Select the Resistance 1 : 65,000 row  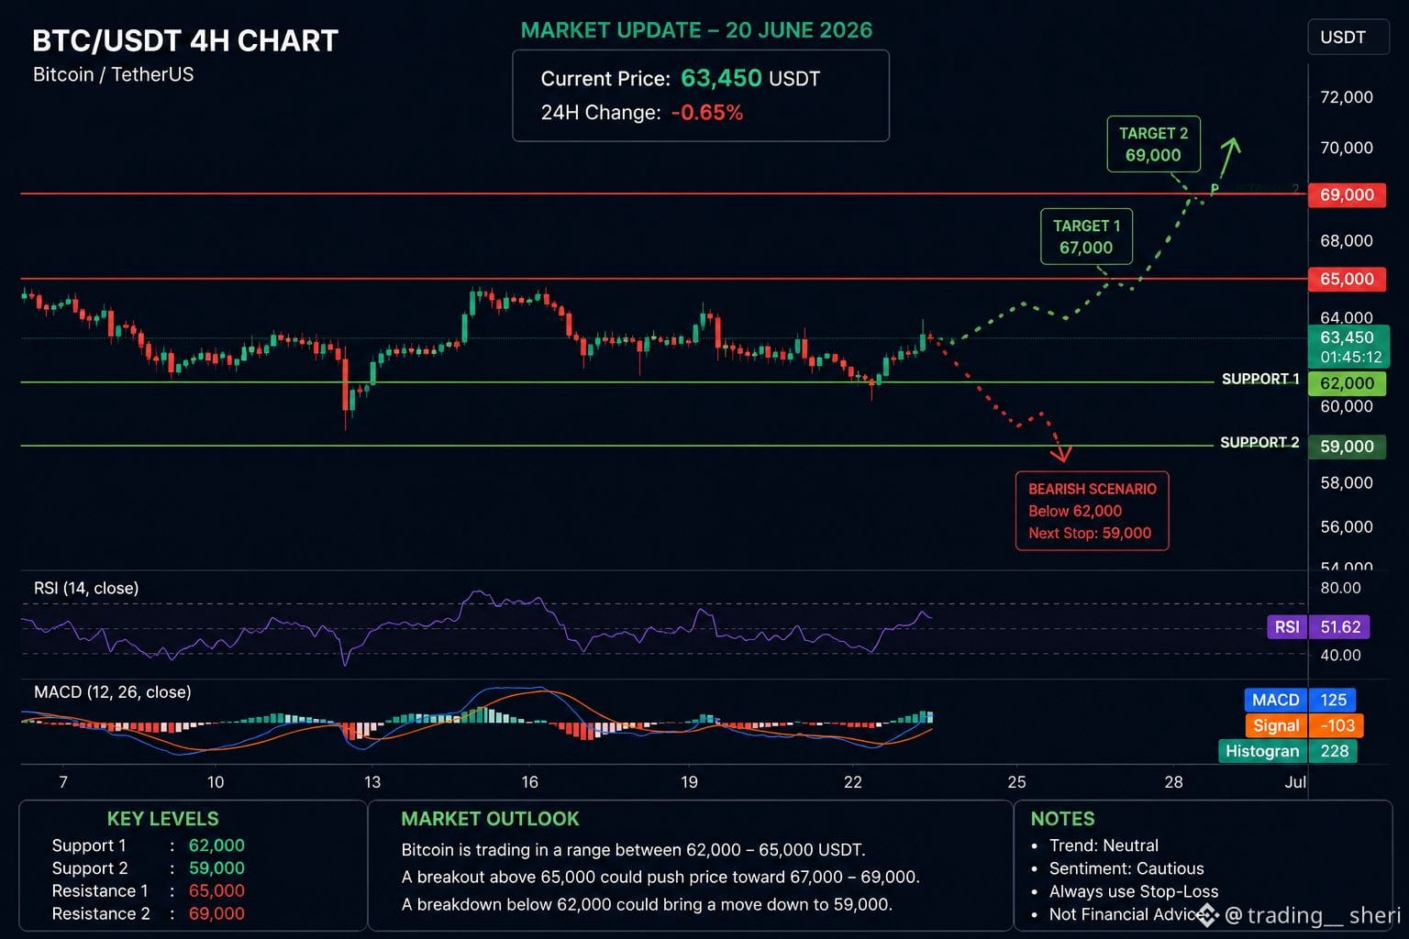[149, 891]
